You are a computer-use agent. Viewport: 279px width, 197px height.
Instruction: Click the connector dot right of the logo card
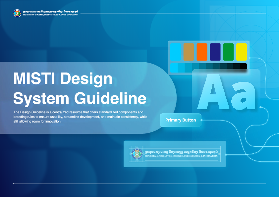pos(226,154)
